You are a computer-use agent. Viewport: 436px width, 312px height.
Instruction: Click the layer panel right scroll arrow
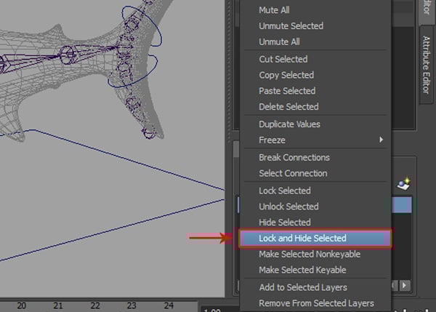coord(405,286)
